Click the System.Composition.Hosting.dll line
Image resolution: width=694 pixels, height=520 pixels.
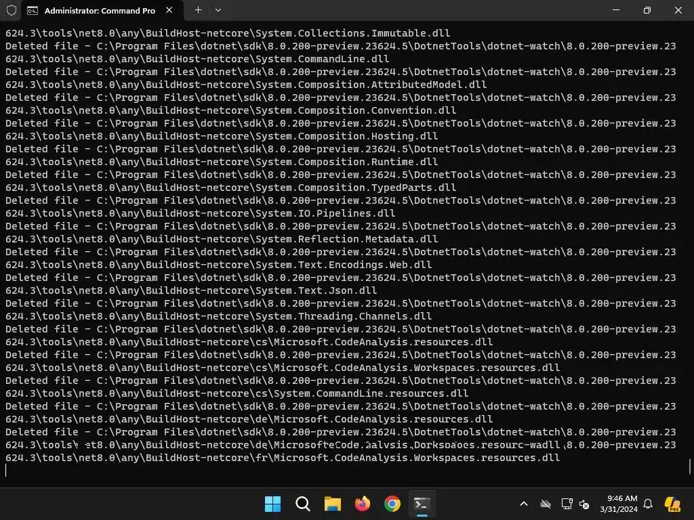click(222, 135)
